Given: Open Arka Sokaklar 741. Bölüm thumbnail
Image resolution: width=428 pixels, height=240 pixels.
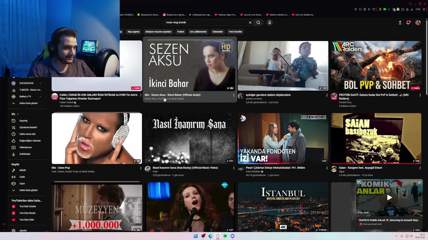Looking at the screenshot, I should [x=283, y=138].
